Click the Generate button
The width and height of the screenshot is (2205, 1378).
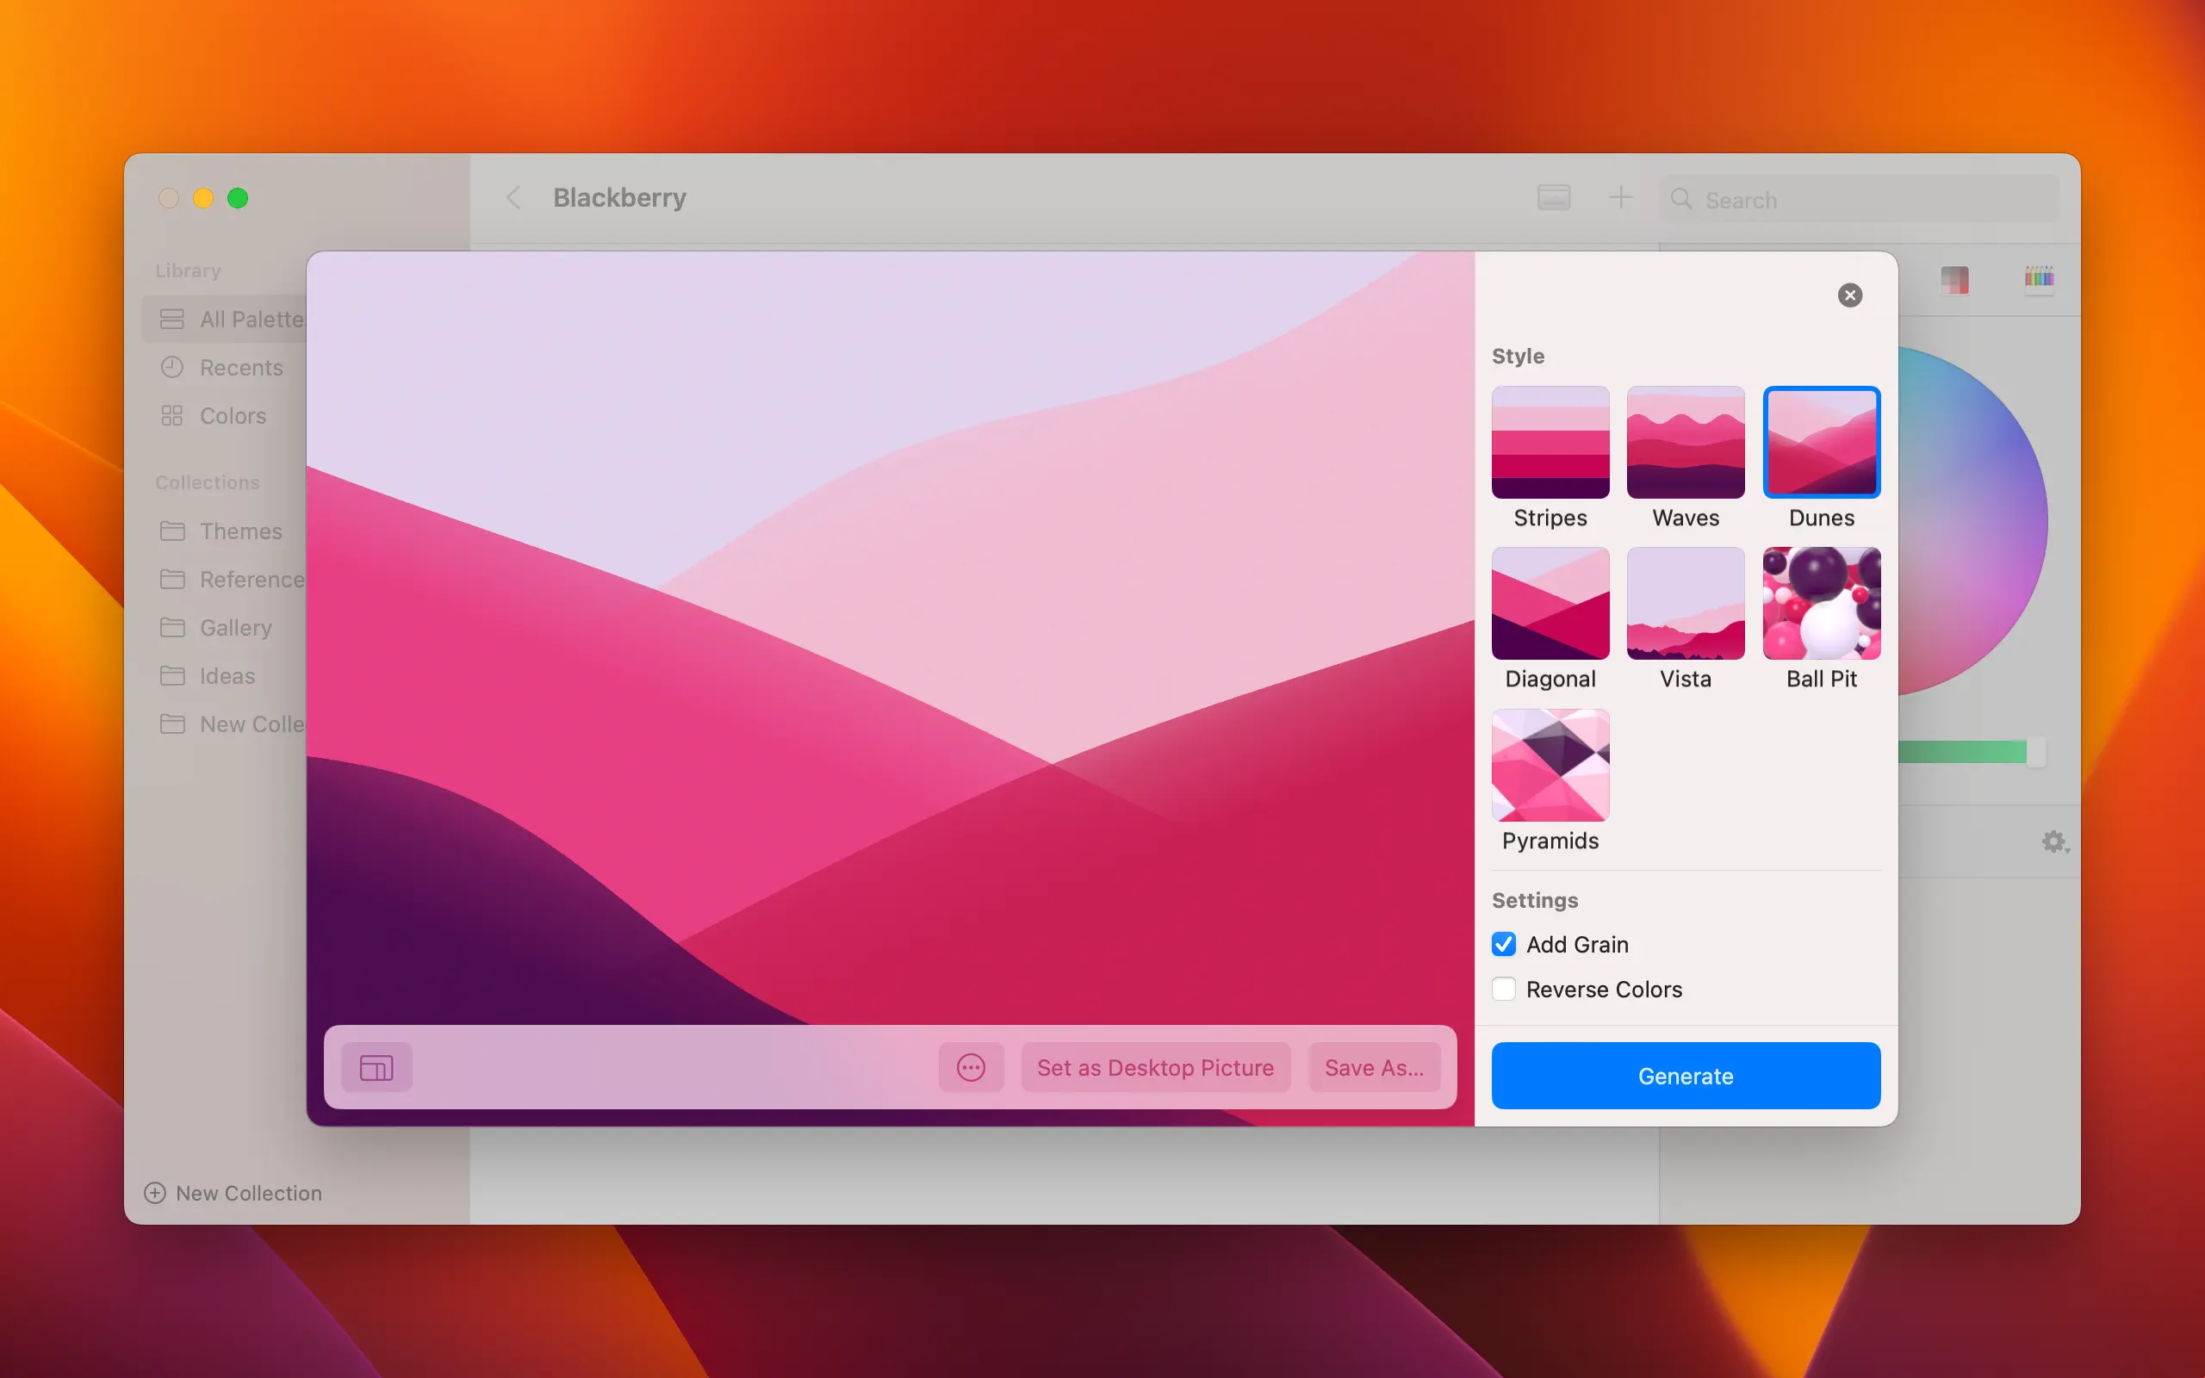1685,1076
